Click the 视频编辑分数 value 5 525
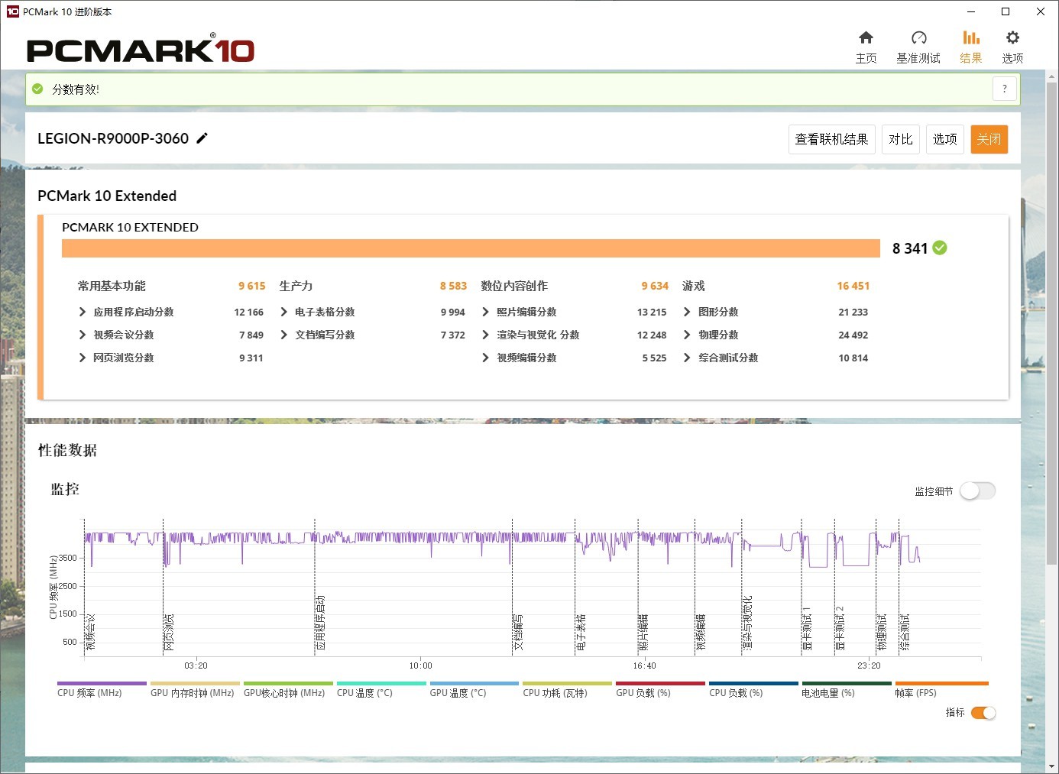Screen dimensions: 1059x774 point(654,358)
